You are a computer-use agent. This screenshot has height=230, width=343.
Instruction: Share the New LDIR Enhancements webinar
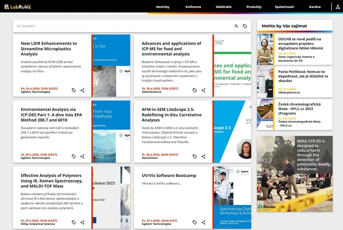(82, 90)
